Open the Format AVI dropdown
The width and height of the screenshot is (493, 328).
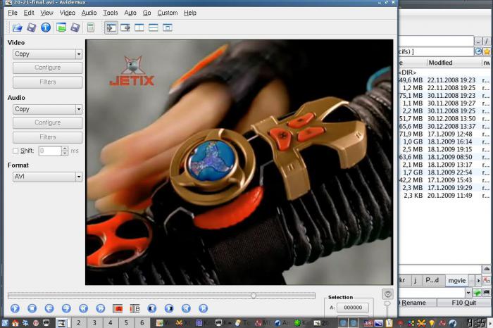(x=47, y=177)
